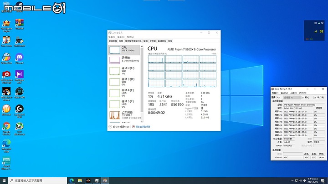Open the 檔案(F) menu in Core Temp
Viewport: 328px width, 184px height.
point(275,93)
